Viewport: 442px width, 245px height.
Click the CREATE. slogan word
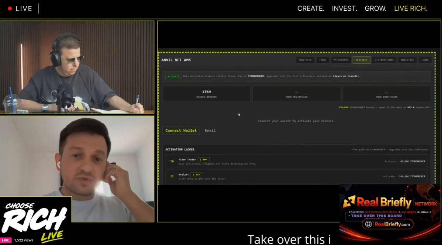(311, 8)
